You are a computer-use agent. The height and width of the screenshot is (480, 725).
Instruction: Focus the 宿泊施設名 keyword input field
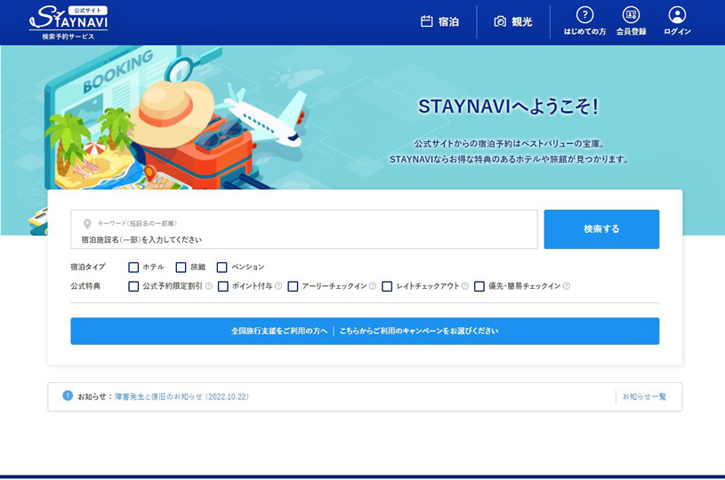[x=304, y=229]
